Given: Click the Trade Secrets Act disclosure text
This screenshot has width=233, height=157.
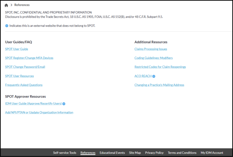Looking at the screenshot, I should (84, 17).
